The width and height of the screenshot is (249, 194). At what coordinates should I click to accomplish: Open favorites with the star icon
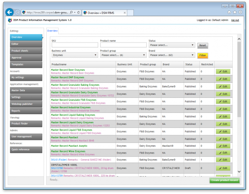pos(235,12)
